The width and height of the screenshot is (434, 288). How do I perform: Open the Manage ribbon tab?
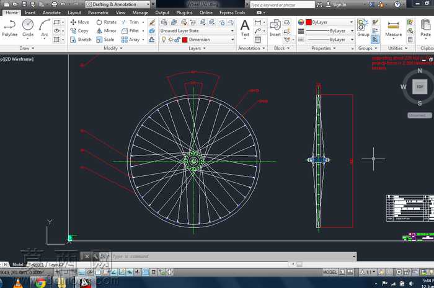(140, 13)
